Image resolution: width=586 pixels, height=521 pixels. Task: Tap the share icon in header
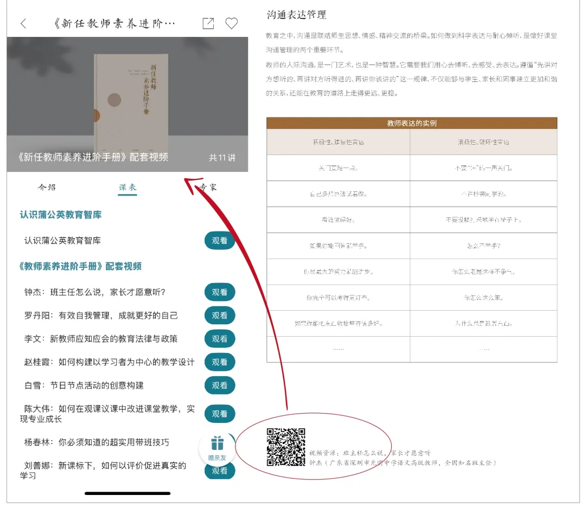click(208, 23)
